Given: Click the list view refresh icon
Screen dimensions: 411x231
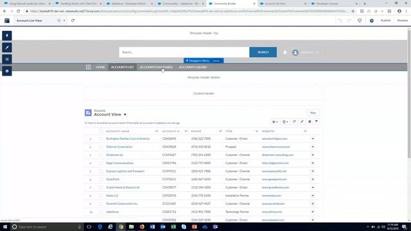Looking at the screenshot, I should click(294, 121).
